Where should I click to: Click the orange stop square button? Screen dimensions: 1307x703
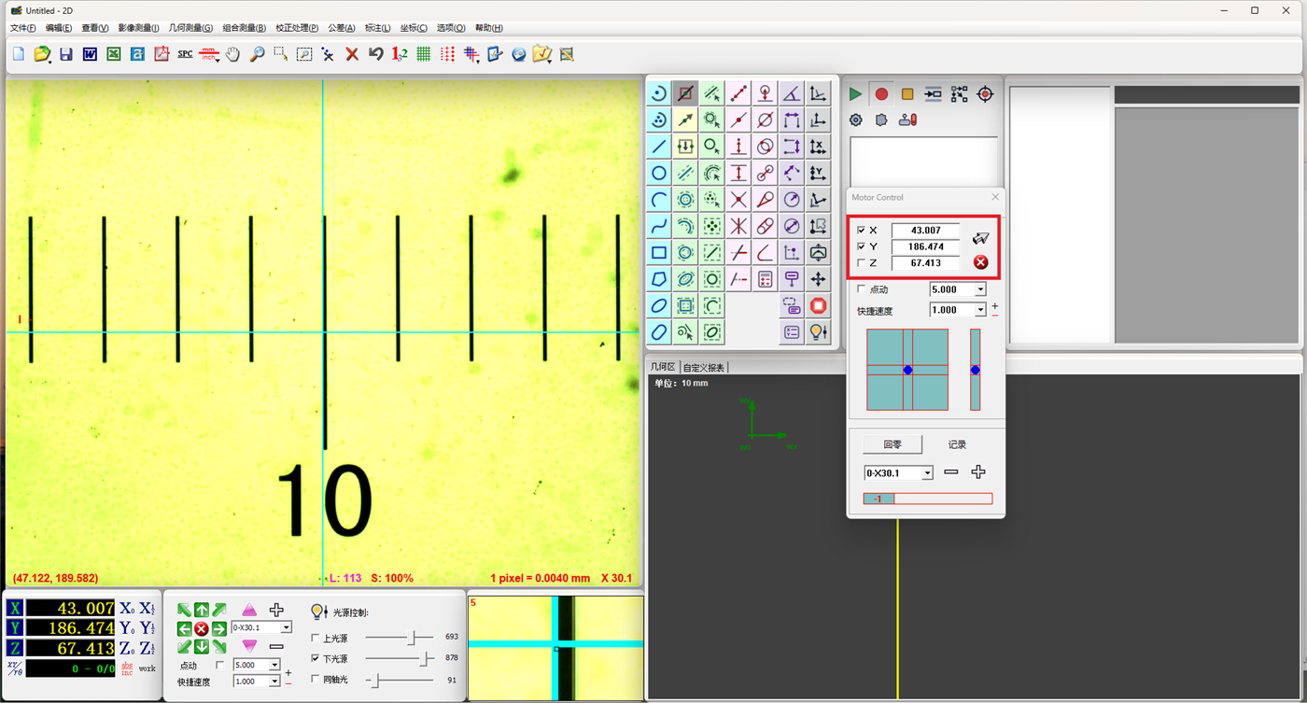click(907, 94)
